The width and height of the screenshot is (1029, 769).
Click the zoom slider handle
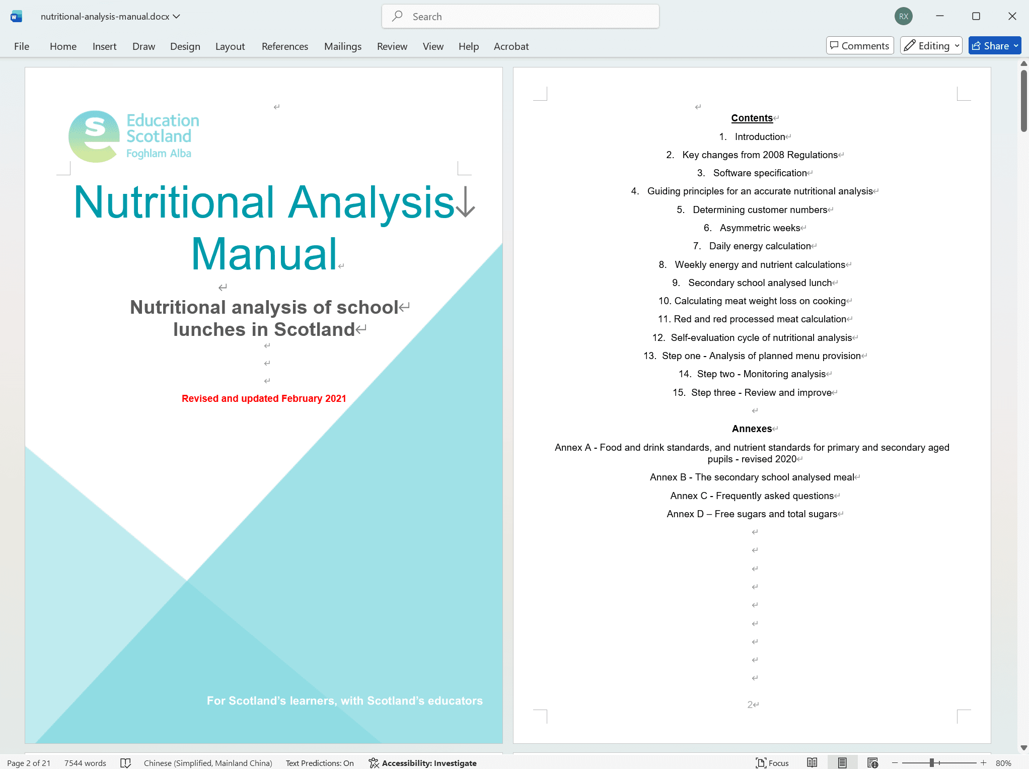tap(932, 762)
